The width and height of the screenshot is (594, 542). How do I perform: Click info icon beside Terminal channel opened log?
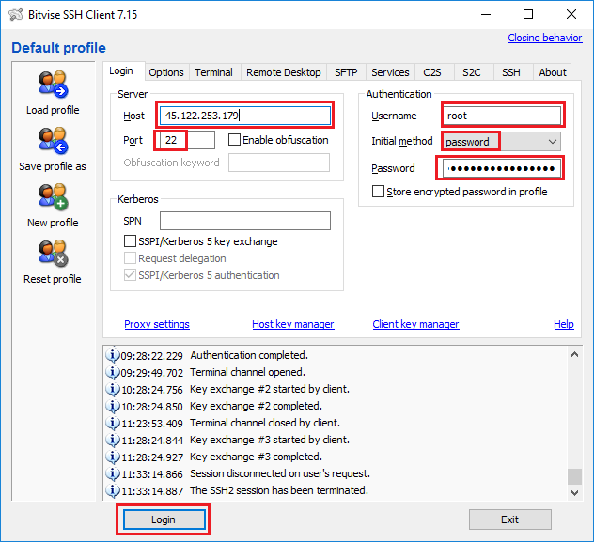click(113, 373)
